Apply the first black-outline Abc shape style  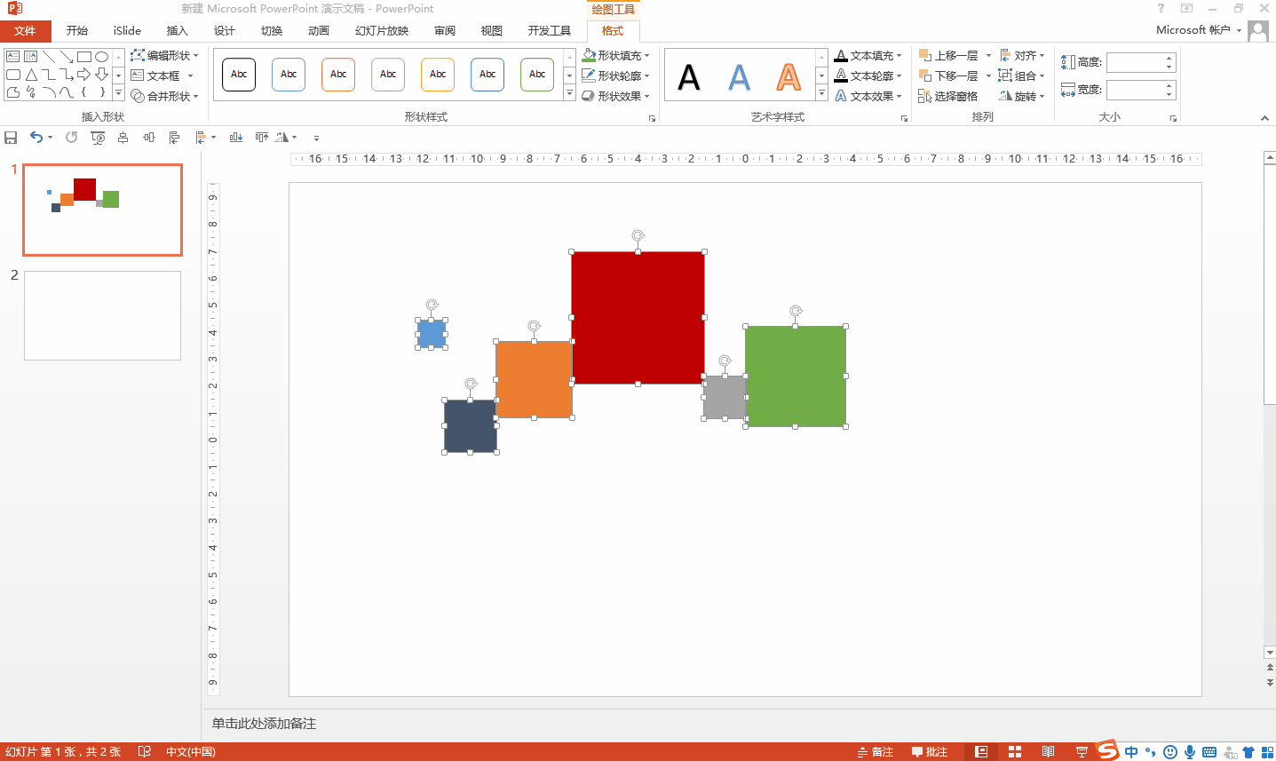pyautogui.click(x=239, y=75)
